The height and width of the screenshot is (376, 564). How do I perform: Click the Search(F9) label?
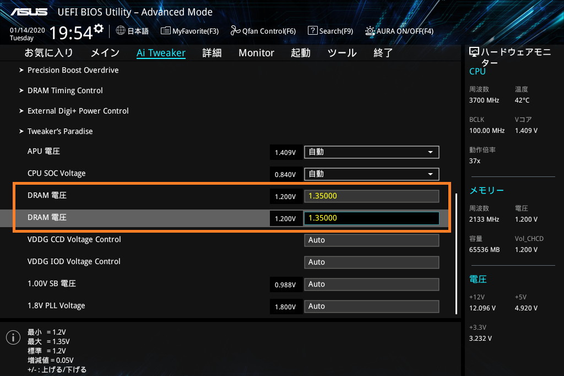point(336,31)
